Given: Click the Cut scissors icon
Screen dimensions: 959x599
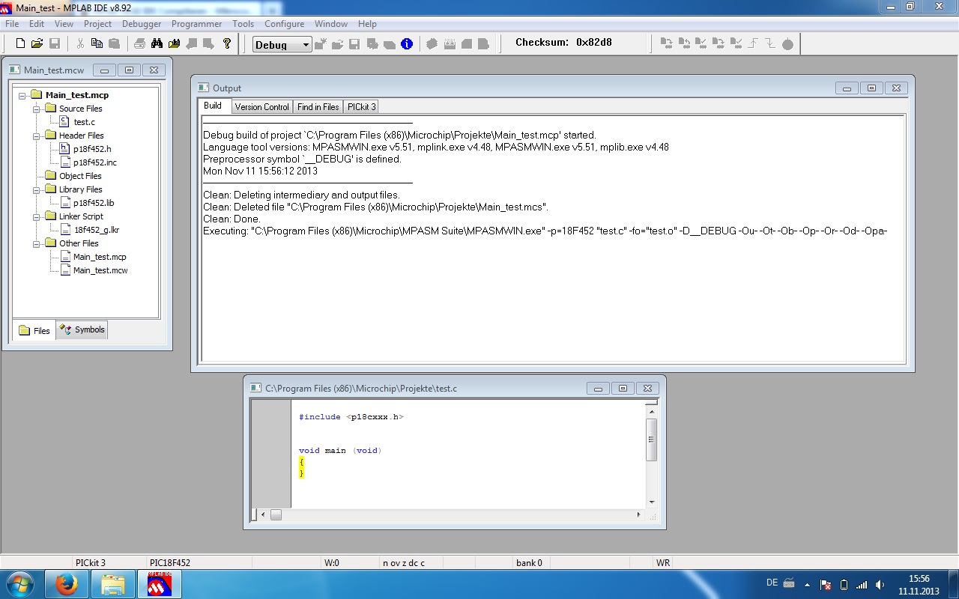Looking at the screenshot, I should tap(80, 44).
